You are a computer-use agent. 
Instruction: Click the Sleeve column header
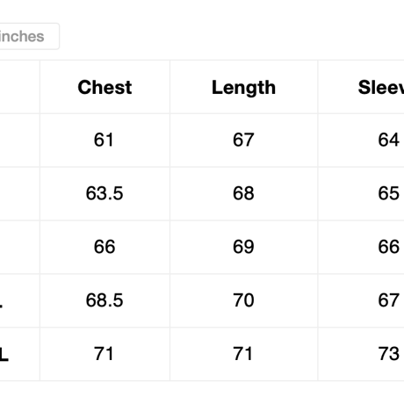(x=361, y=87)
